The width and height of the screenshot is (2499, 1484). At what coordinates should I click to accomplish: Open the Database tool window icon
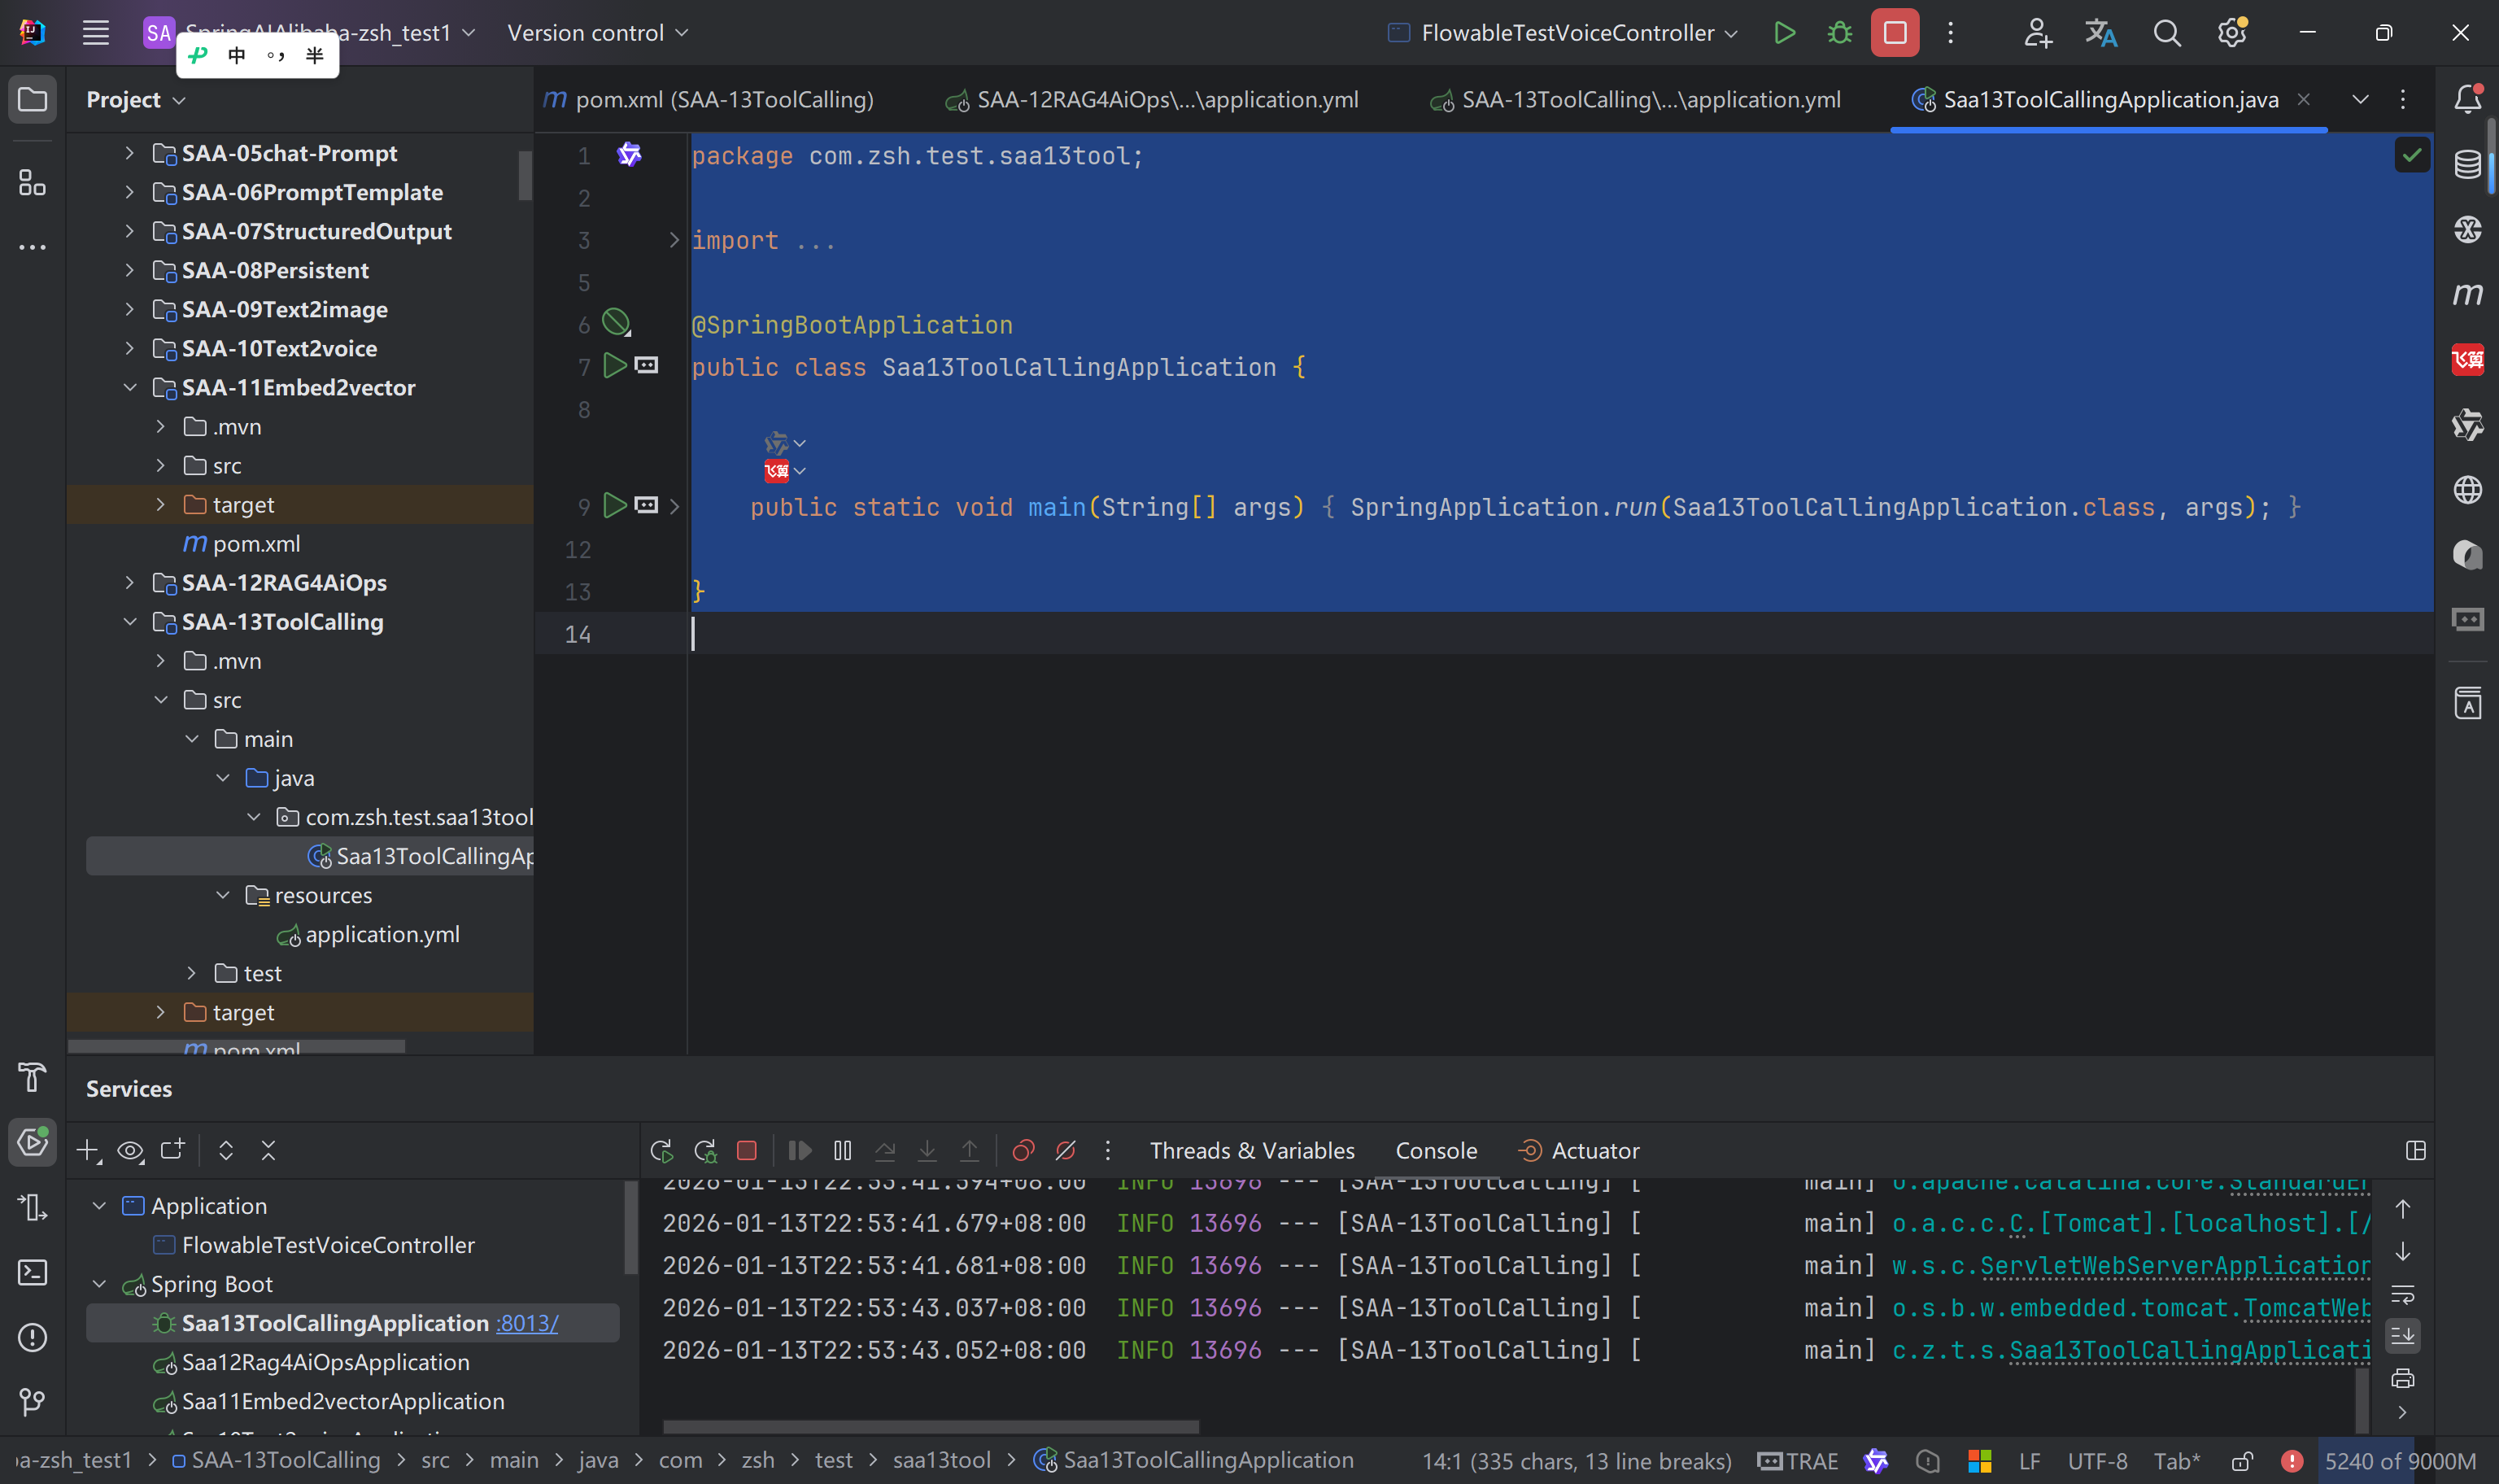point(2467,164)
